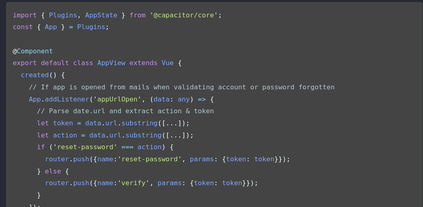Click the 'extends' keyword
Screen dimensions: 423x207
point(143,63)
